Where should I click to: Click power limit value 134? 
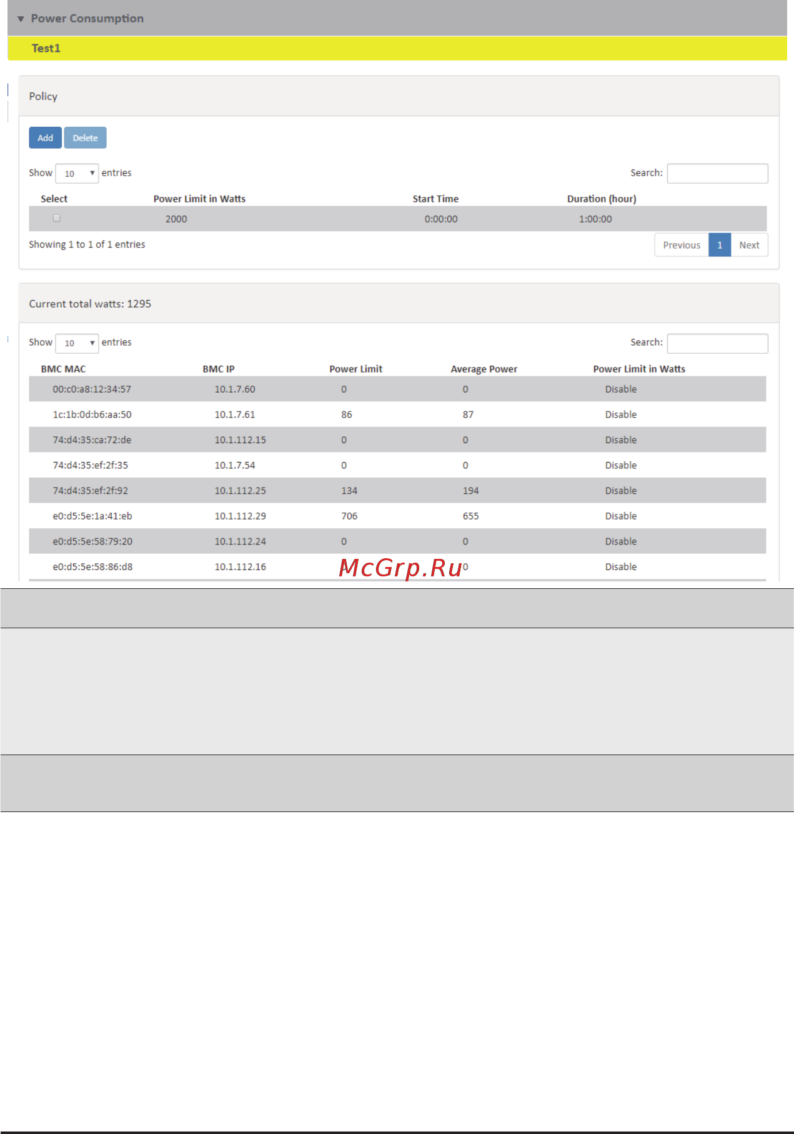(349, 491)
